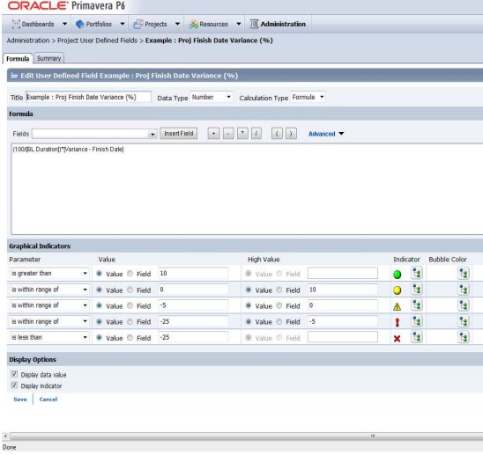
Task: Open indicator picker for red exclamation row
Action: point(417,321)
